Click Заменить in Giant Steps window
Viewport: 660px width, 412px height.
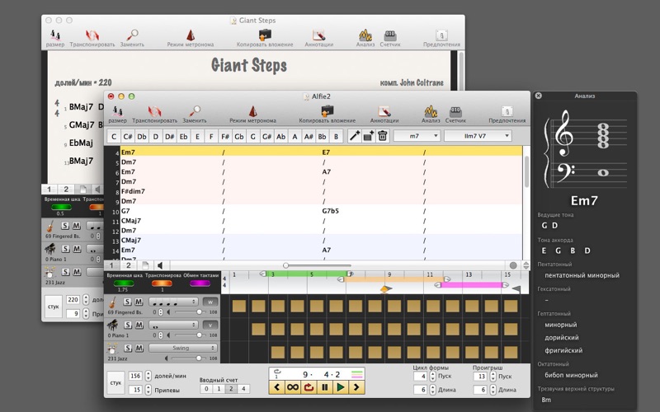pyautogui.click(x=132, y=38)
